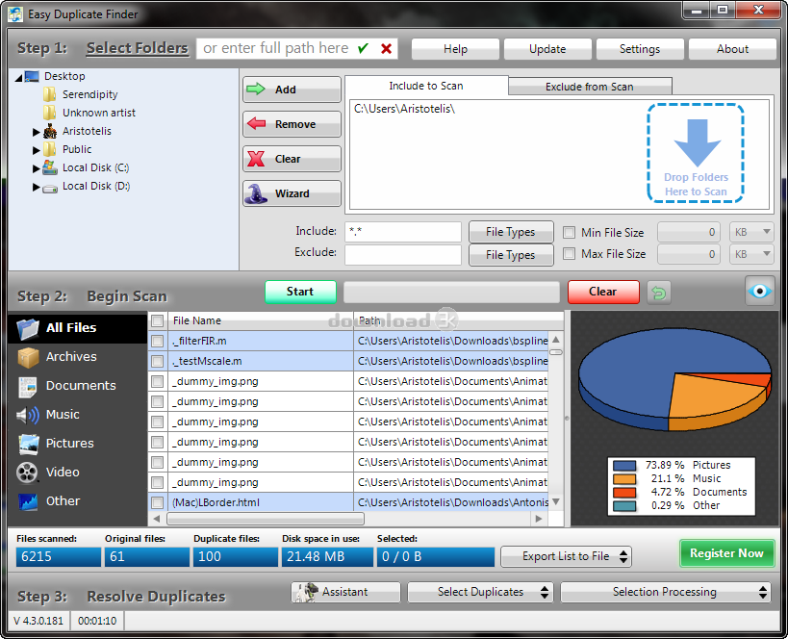Add the selected folder with the Add button

click(292, 89)
